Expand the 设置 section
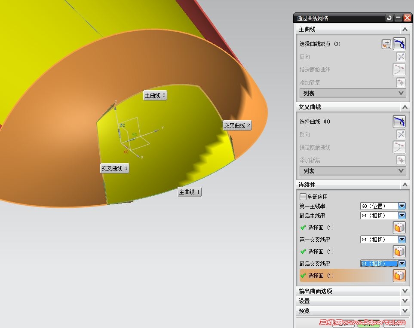 405,301
